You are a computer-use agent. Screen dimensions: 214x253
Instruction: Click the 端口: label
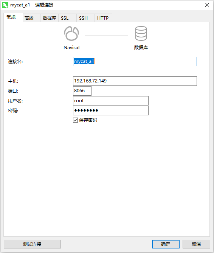click(x=13, y=91)
